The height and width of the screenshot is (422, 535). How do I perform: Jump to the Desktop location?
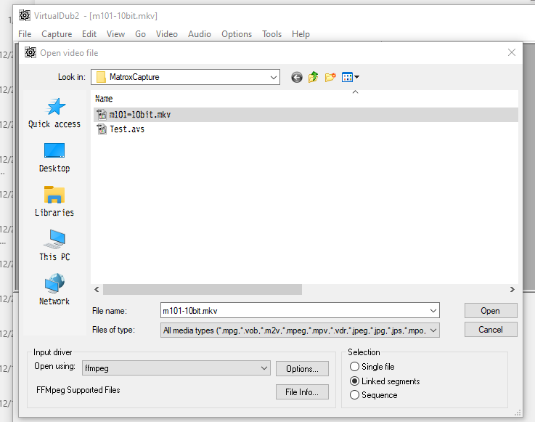[x=54, y=158]
